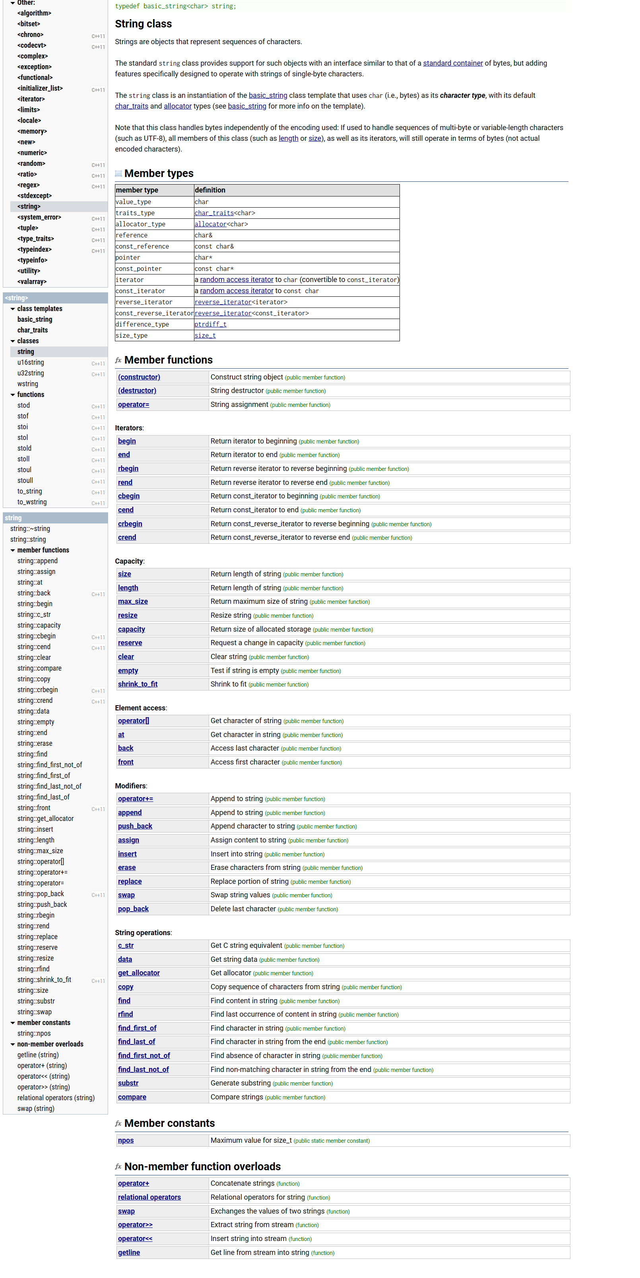Open string::npos in sidebar
The image size is (640, 1278).
pyautogui.click(x=34, y=1033)
